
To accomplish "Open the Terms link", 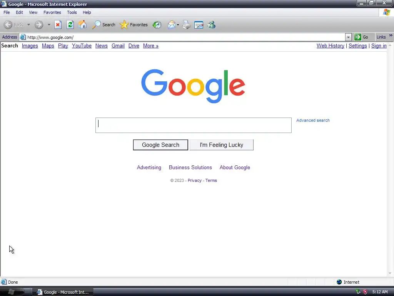I will coord(211,180).
